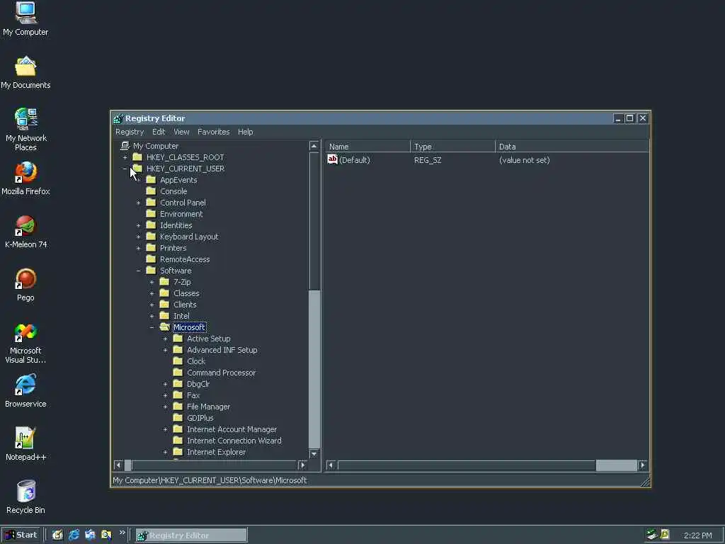This screenshot has height=544, width=725.
Task: Open My Computer desktop icon
Action: (26, 13)
